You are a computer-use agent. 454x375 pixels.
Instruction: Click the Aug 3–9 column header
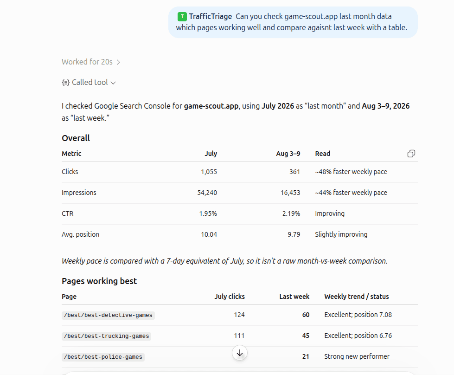288,154
